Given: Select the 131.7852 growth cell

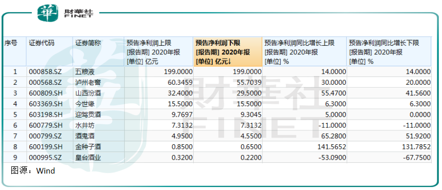Looking at the screenshot, I should pyautogui.click(x=389, y=147).
